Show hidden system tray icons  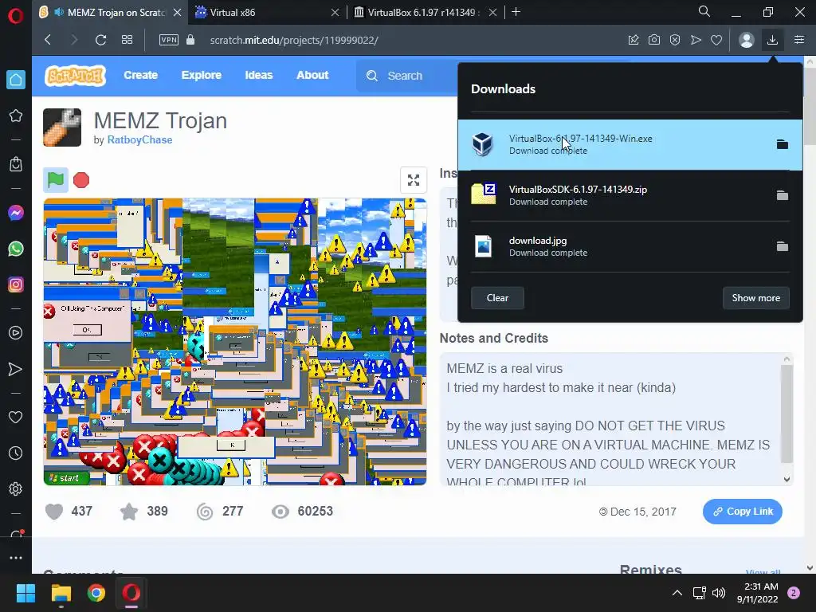[677, 593]
